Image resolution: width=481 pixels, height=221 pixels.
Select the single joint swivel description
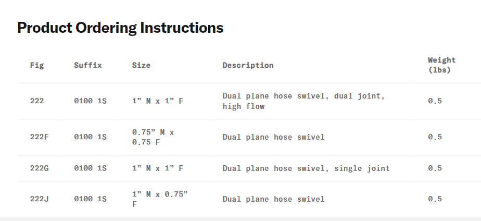(x=306, y=168)
